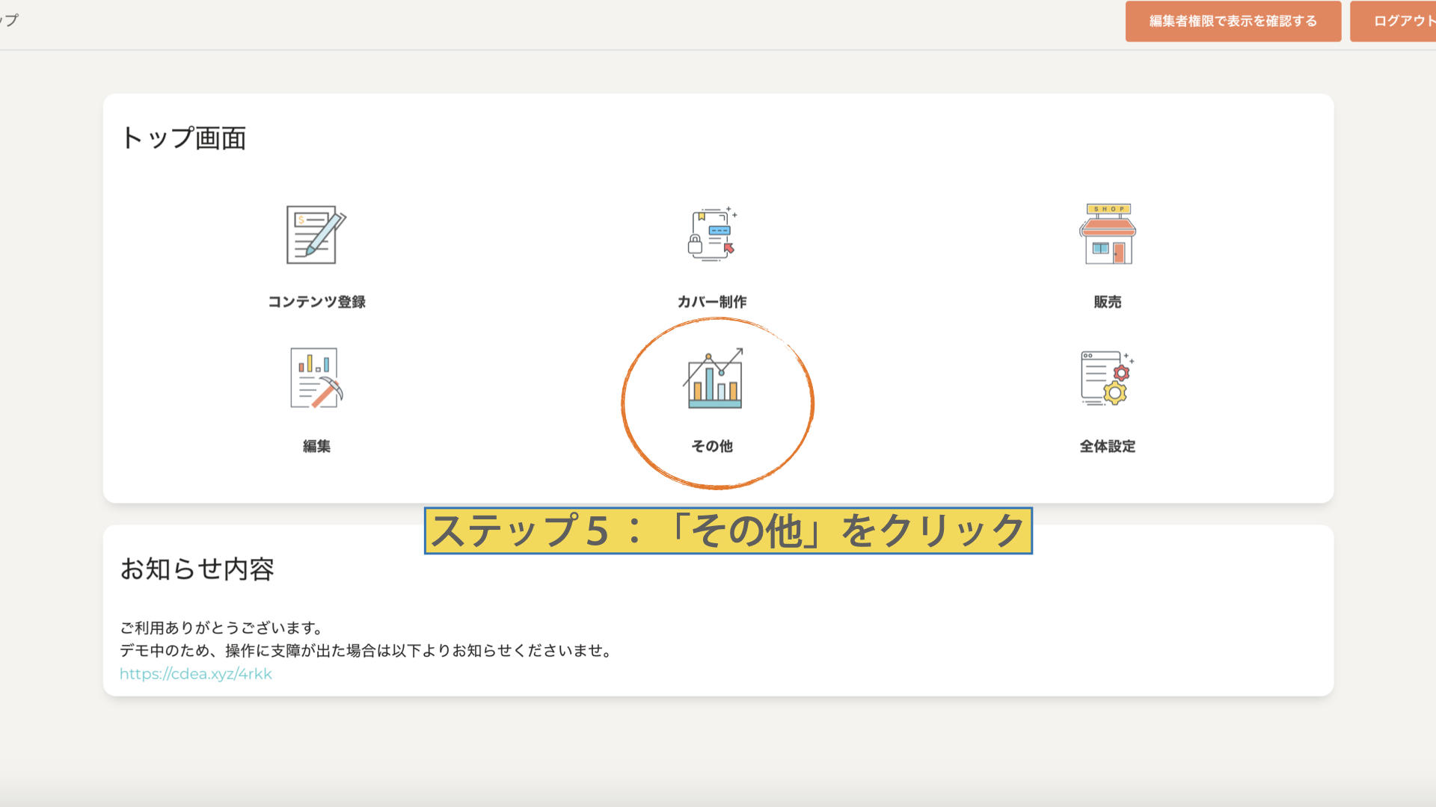Click the トップ画面 heading

184,138
